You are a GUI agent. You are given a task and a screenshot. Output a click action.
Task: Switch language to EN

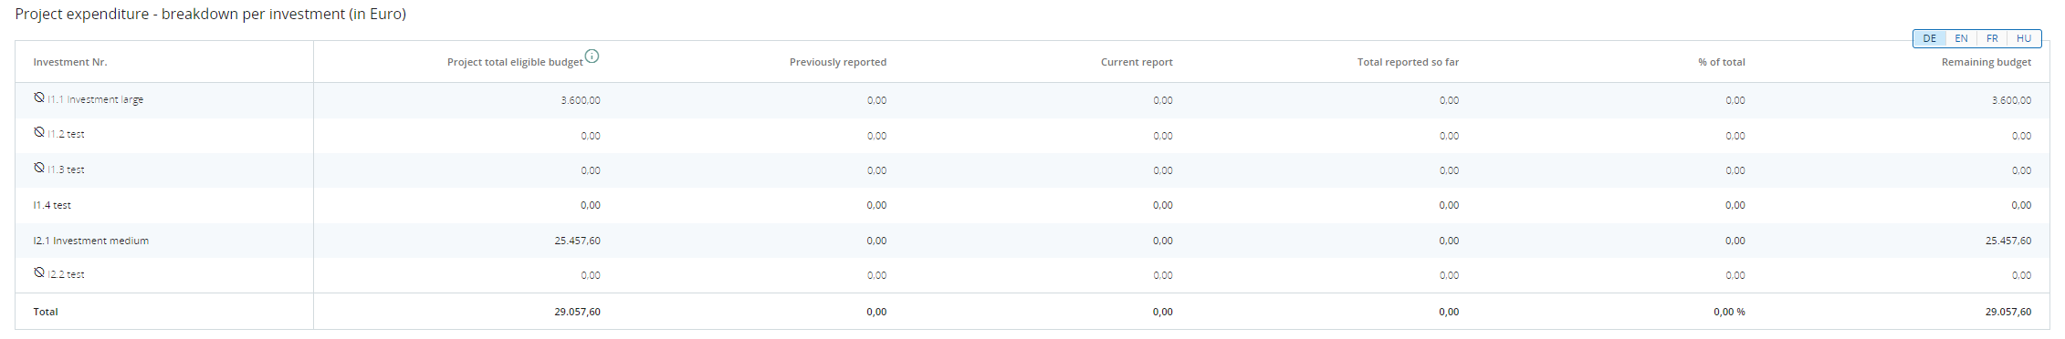pyautogui.click(x=1961, y=38)
